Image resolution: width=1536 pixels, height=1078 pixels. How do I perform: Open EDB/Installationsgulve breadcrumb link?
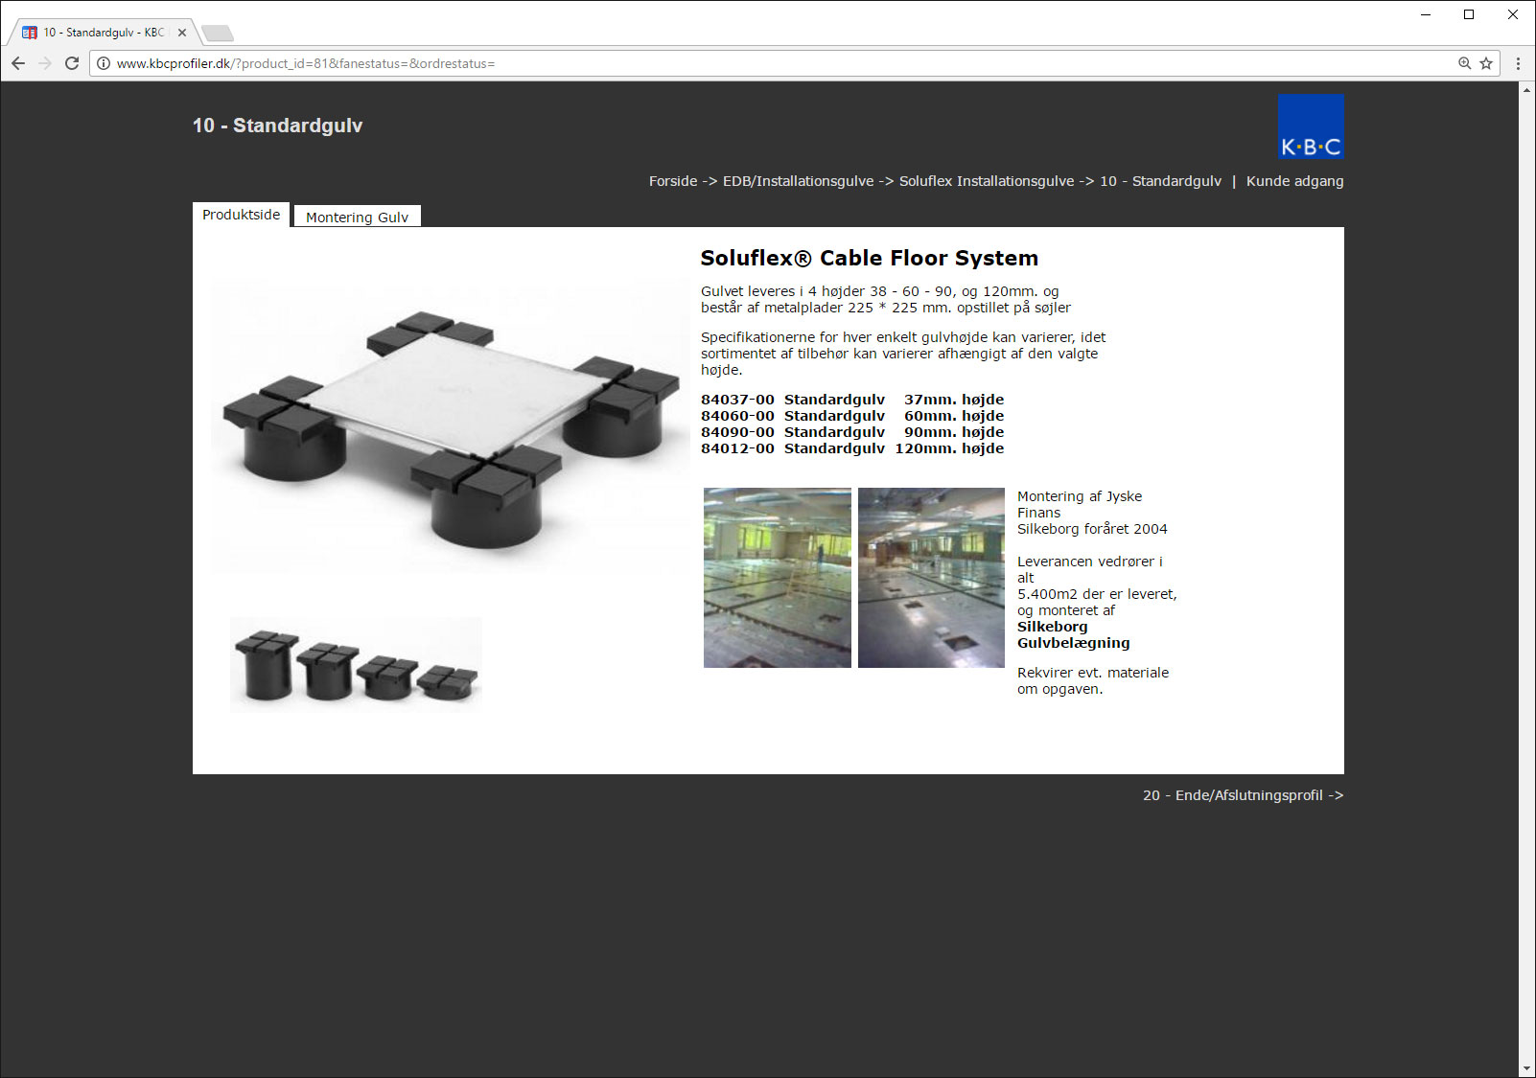799,181
